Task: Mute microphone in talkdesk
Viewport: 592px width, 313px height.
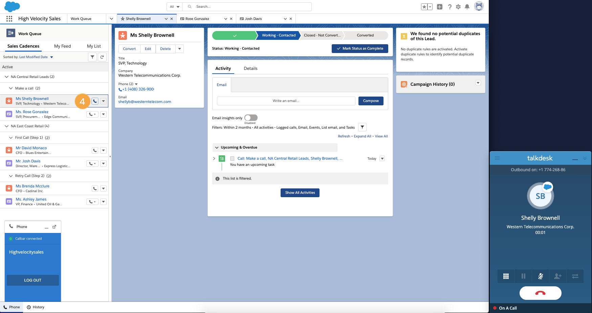Action: (x=541, y=276)
